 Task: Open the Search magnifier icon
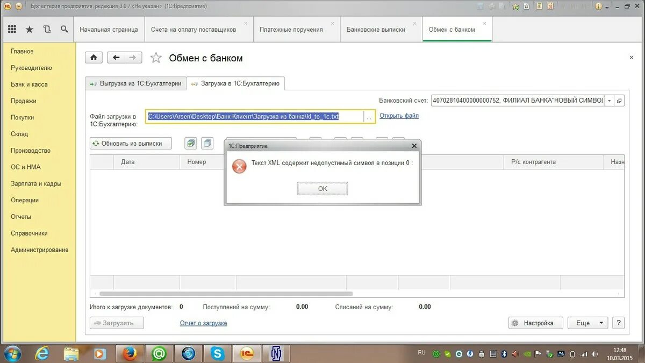click(64, 30)
